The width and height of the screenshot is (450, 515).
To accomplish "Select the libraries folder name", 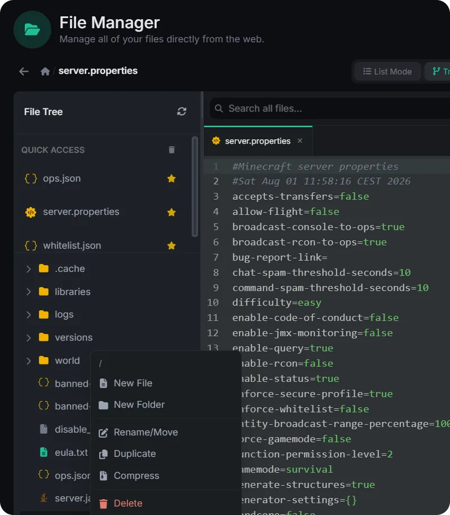I will click(x=73, y=292).
